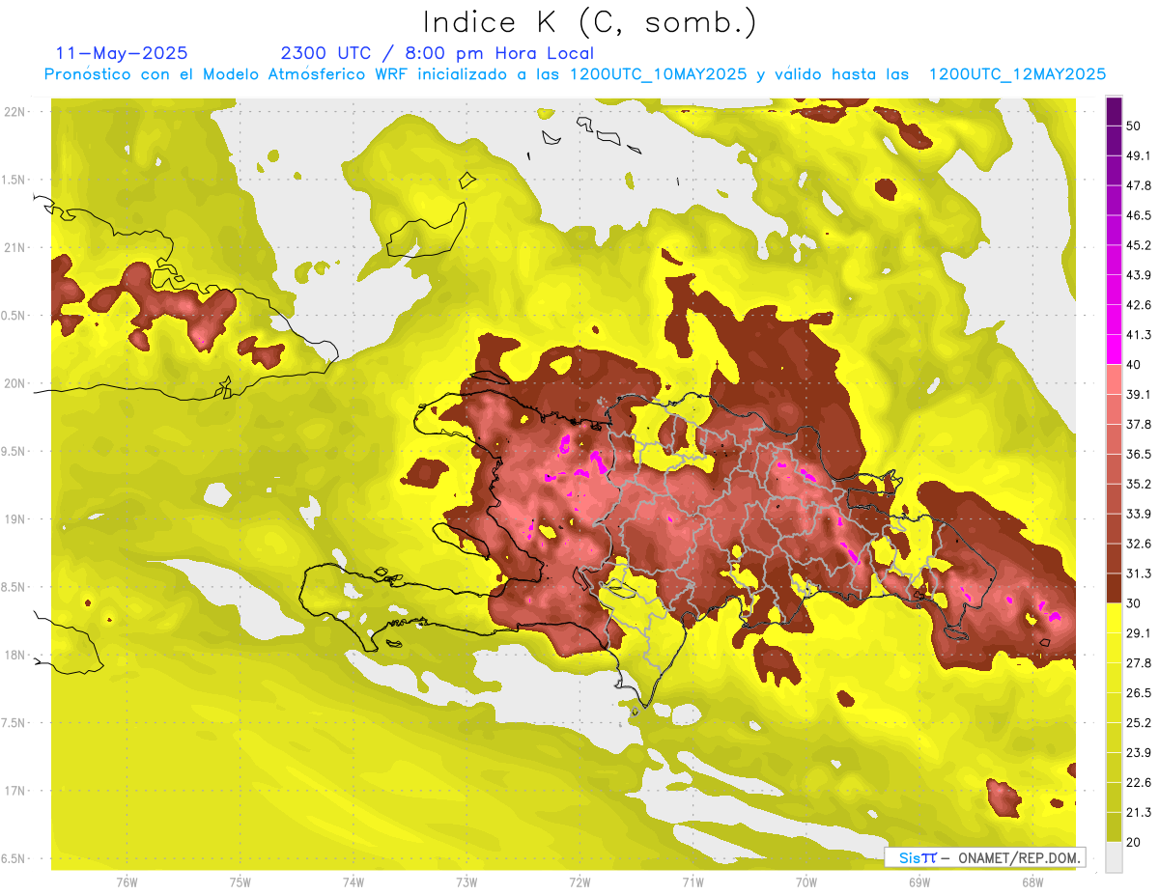Click the '35.2' legend value
The width and height of the screenshot is (1159, 895).
[x=1138, y=484]
